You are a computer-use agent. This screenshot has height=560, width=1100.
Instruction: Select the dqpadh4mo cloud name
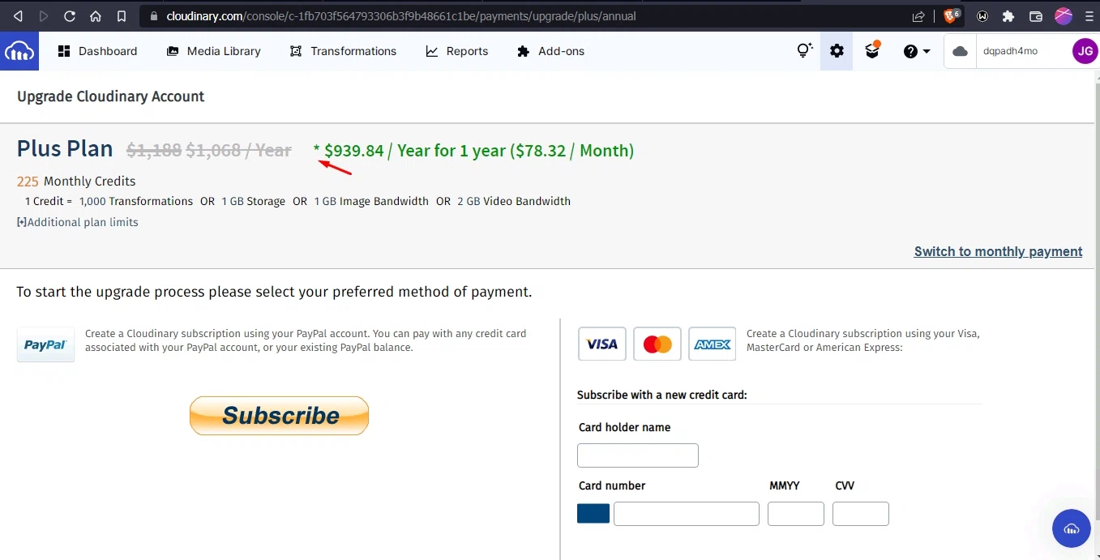point(1010,51)
